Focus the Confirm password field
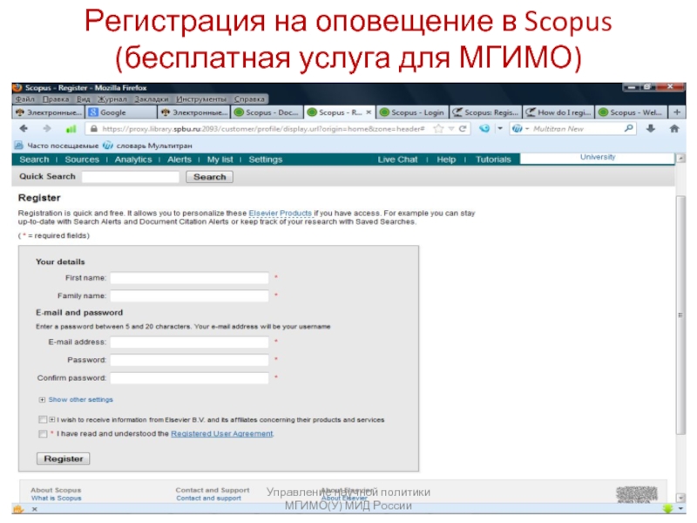Viewport: 697px width, 523px height. [x=189, y=378]
